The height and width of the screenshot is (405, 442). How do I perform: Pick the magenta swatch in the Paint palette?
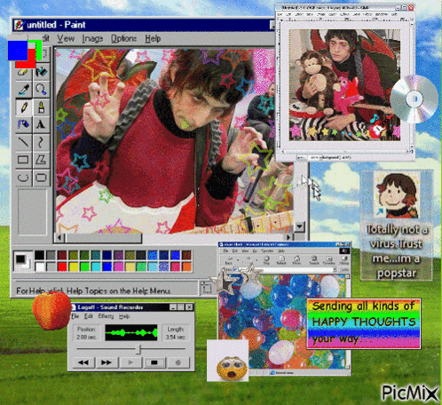(x=119, y=266)
